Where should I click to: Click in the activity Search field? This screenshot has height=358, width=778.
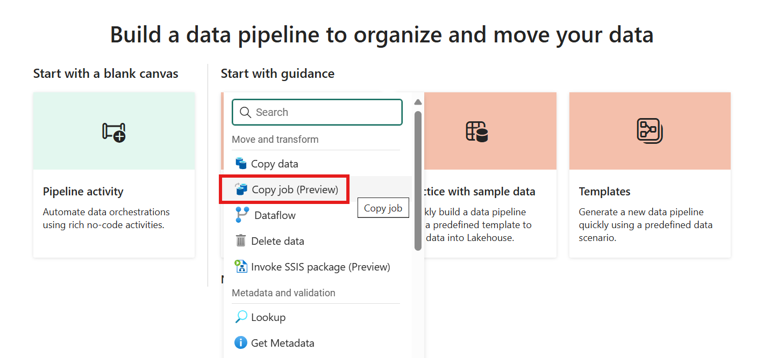[x=323, y=112]
